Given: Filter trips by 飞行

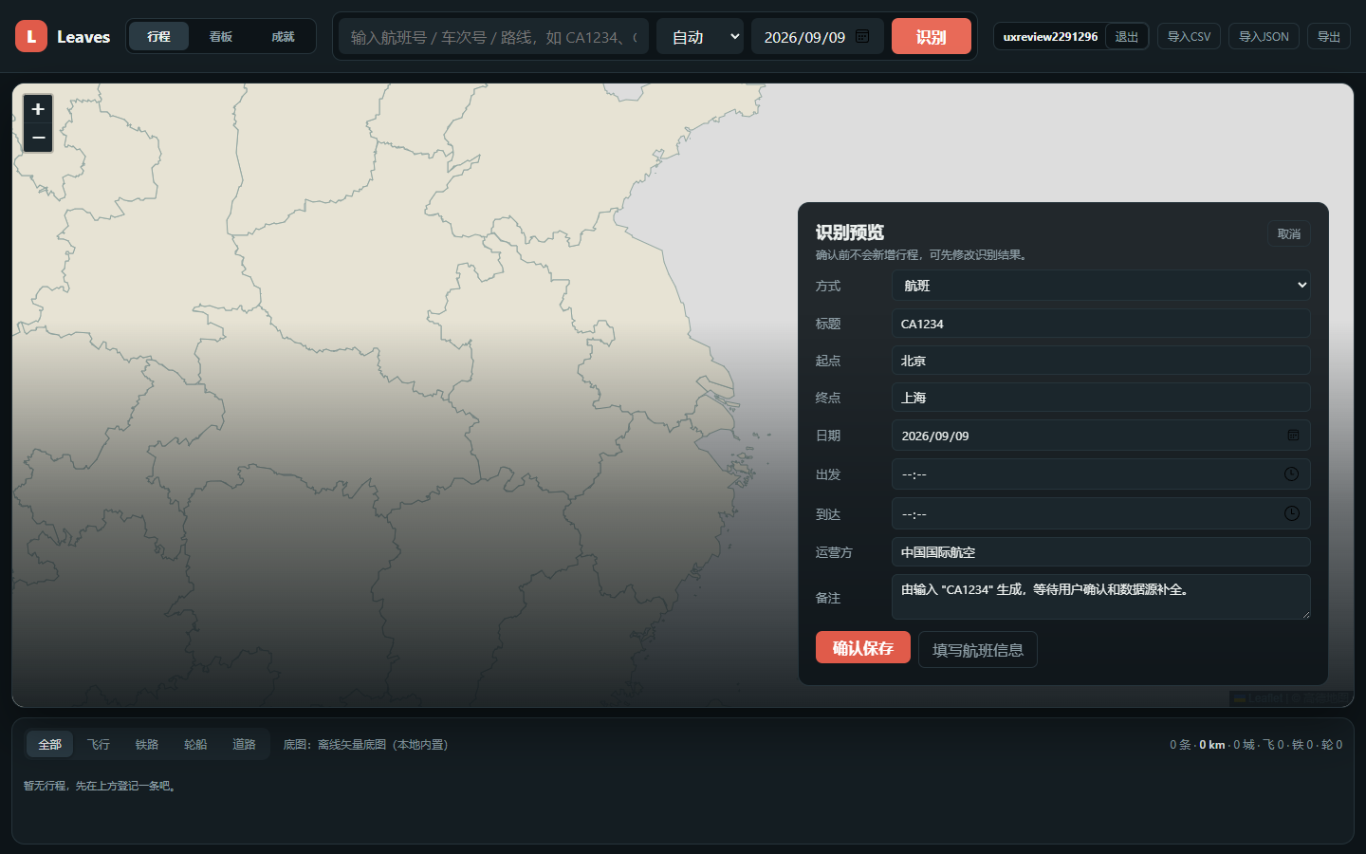Looking at the screenshot, I should point(99,745).
